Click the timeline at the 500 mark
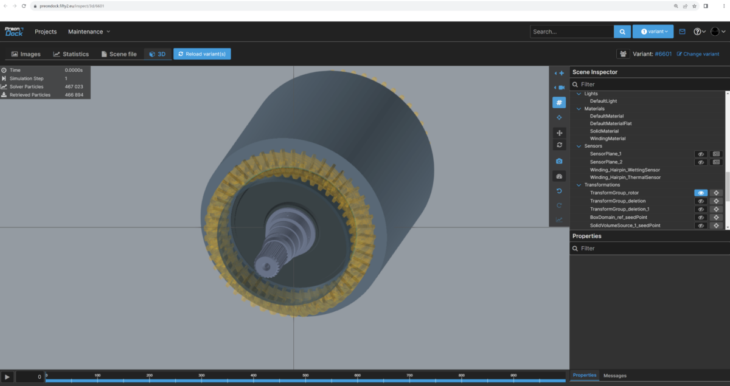 coord(306,379)
